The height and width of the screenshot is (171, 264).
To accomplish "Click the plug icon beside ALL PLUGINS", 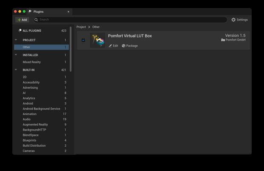I will click(x=20, y=30).
